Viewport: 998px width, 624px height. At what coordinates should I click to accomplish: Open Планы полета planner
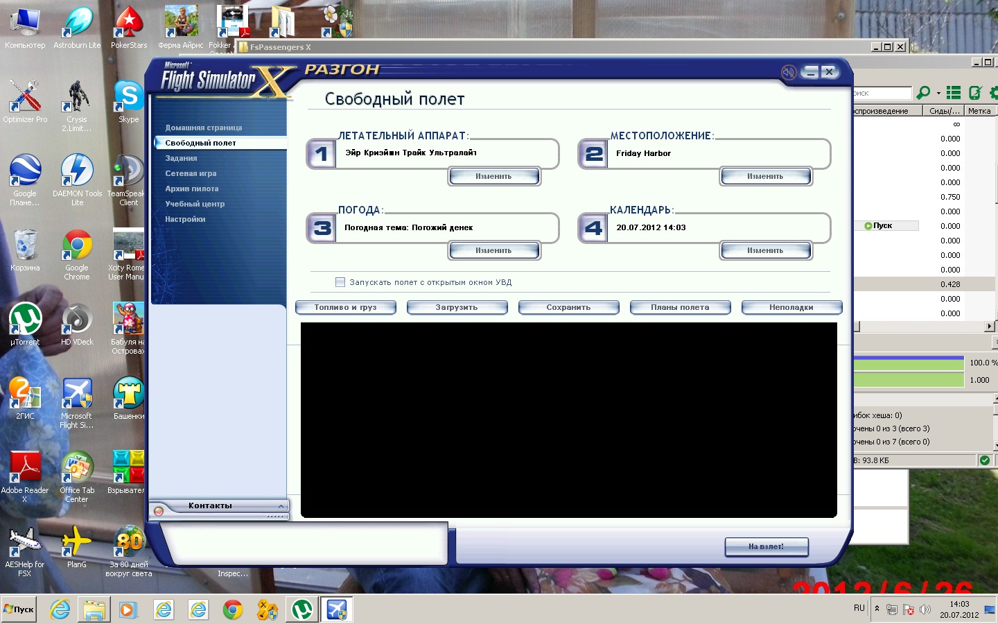pyautogui.click(x=680, y=307)
